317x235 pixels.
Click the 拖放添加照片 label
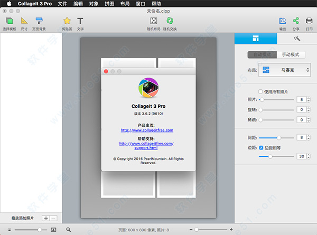point(22,218)
